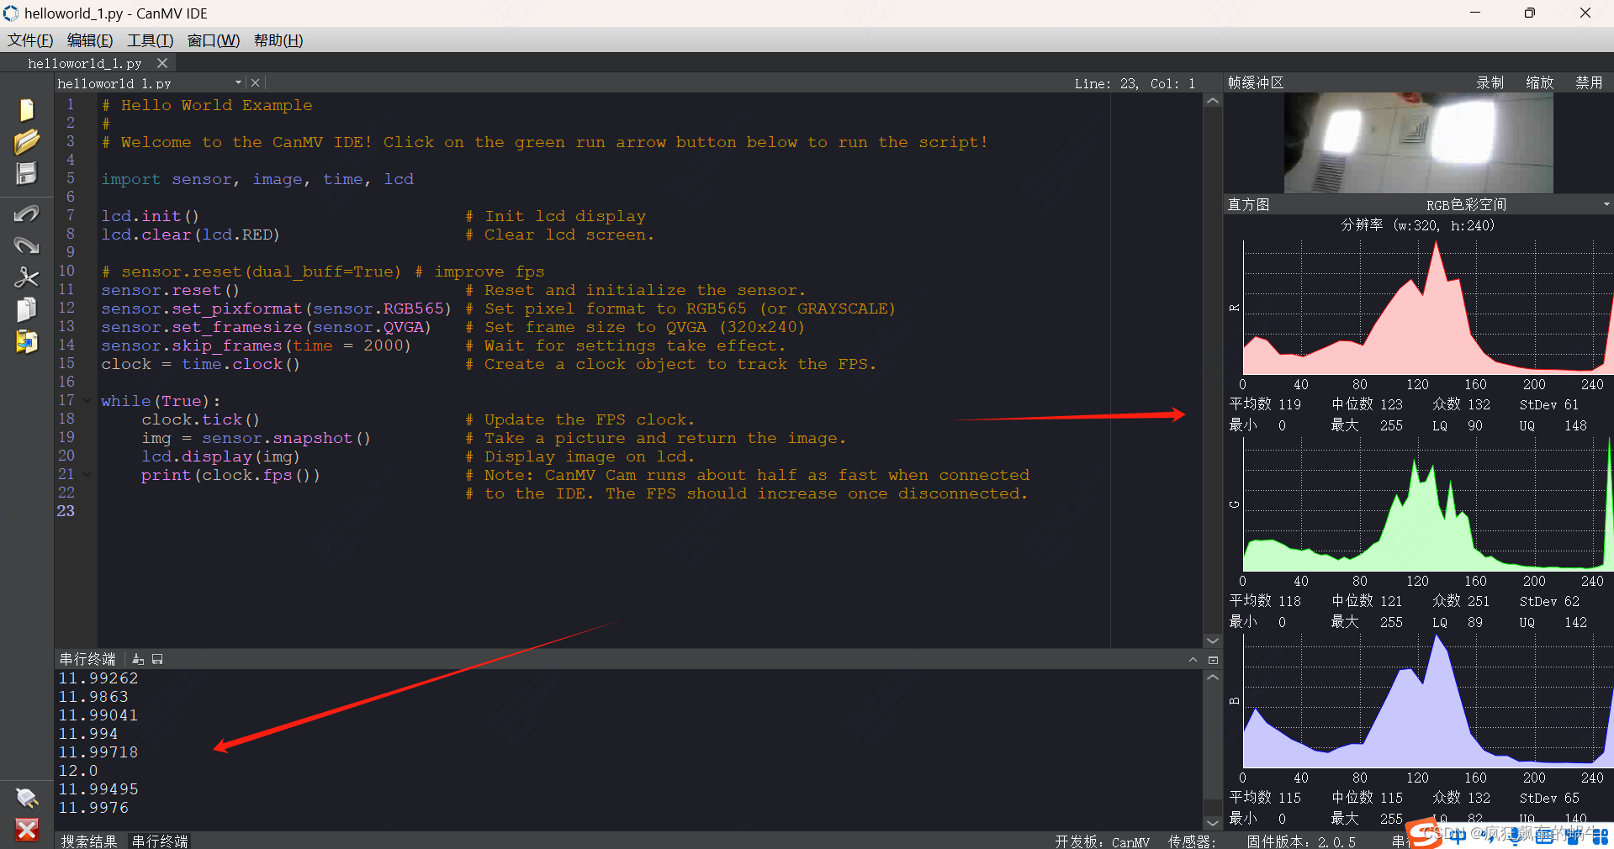
Task: Click the Open File folder icon
Action: (26, 142)
